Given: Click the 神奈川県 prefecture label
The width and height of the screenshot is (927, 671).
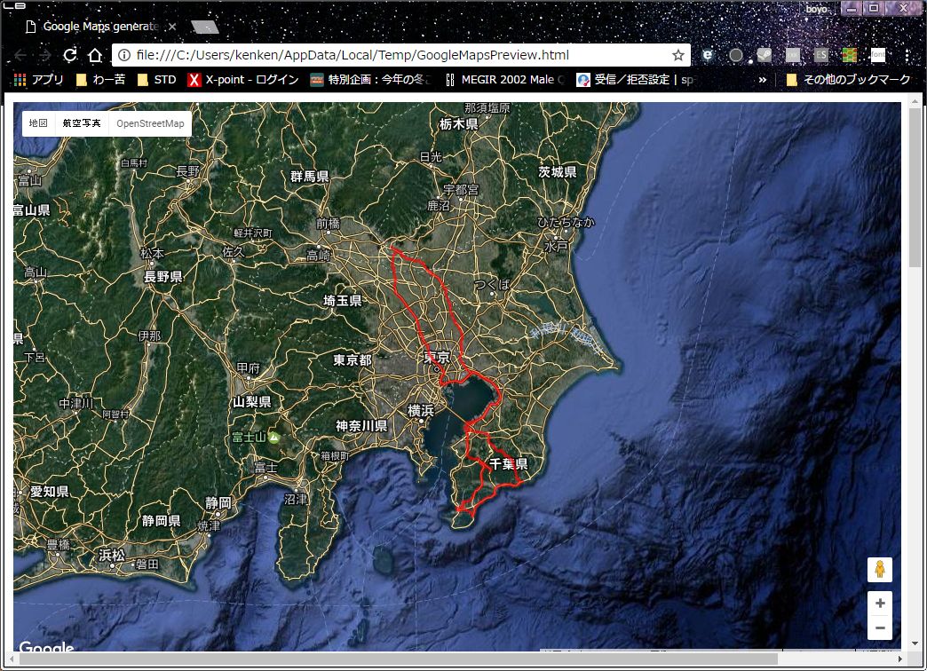Looking at the screenshot, I should [361, 426].
